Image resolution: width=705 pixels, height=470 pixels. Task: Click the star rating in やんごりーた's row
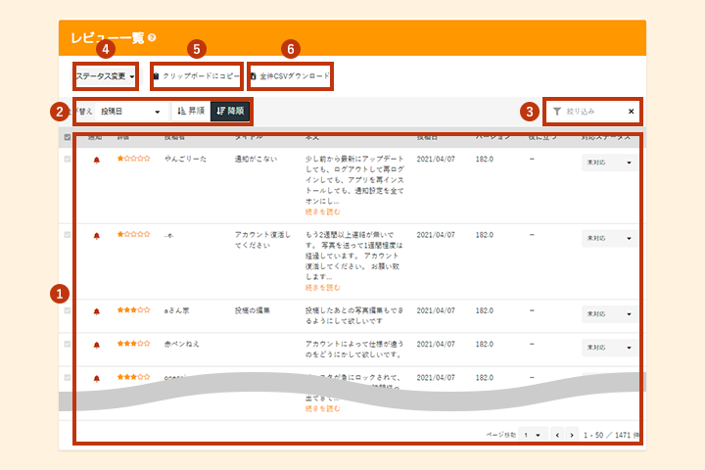(x=133, y=158)
